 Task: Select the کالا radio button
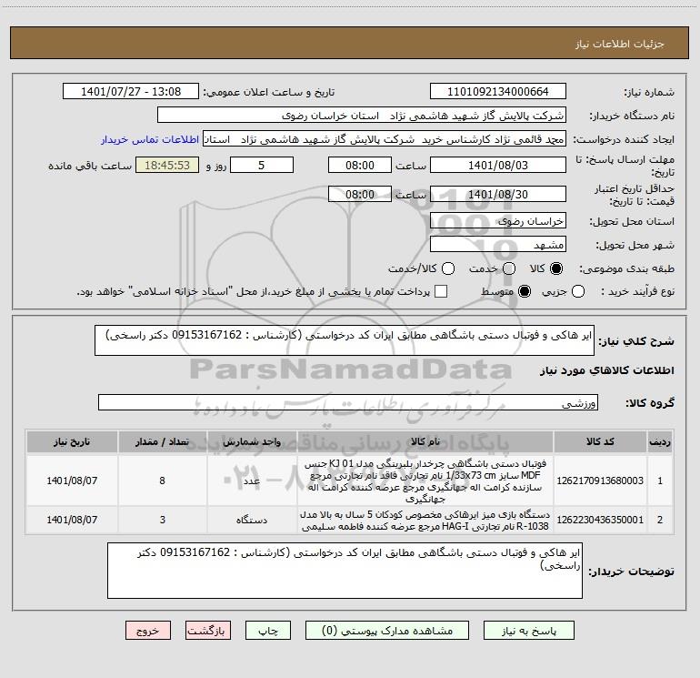coord(556,268)
